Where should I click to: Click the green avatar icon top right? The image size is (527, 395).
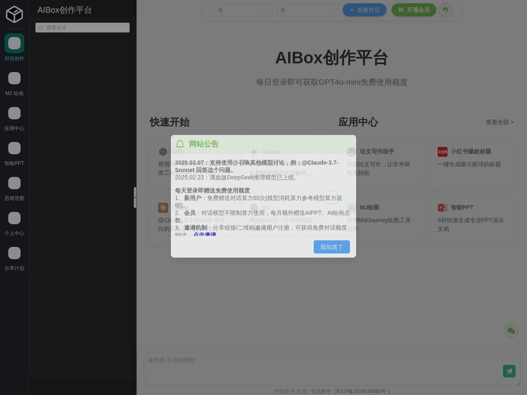[x=445, y=10]
